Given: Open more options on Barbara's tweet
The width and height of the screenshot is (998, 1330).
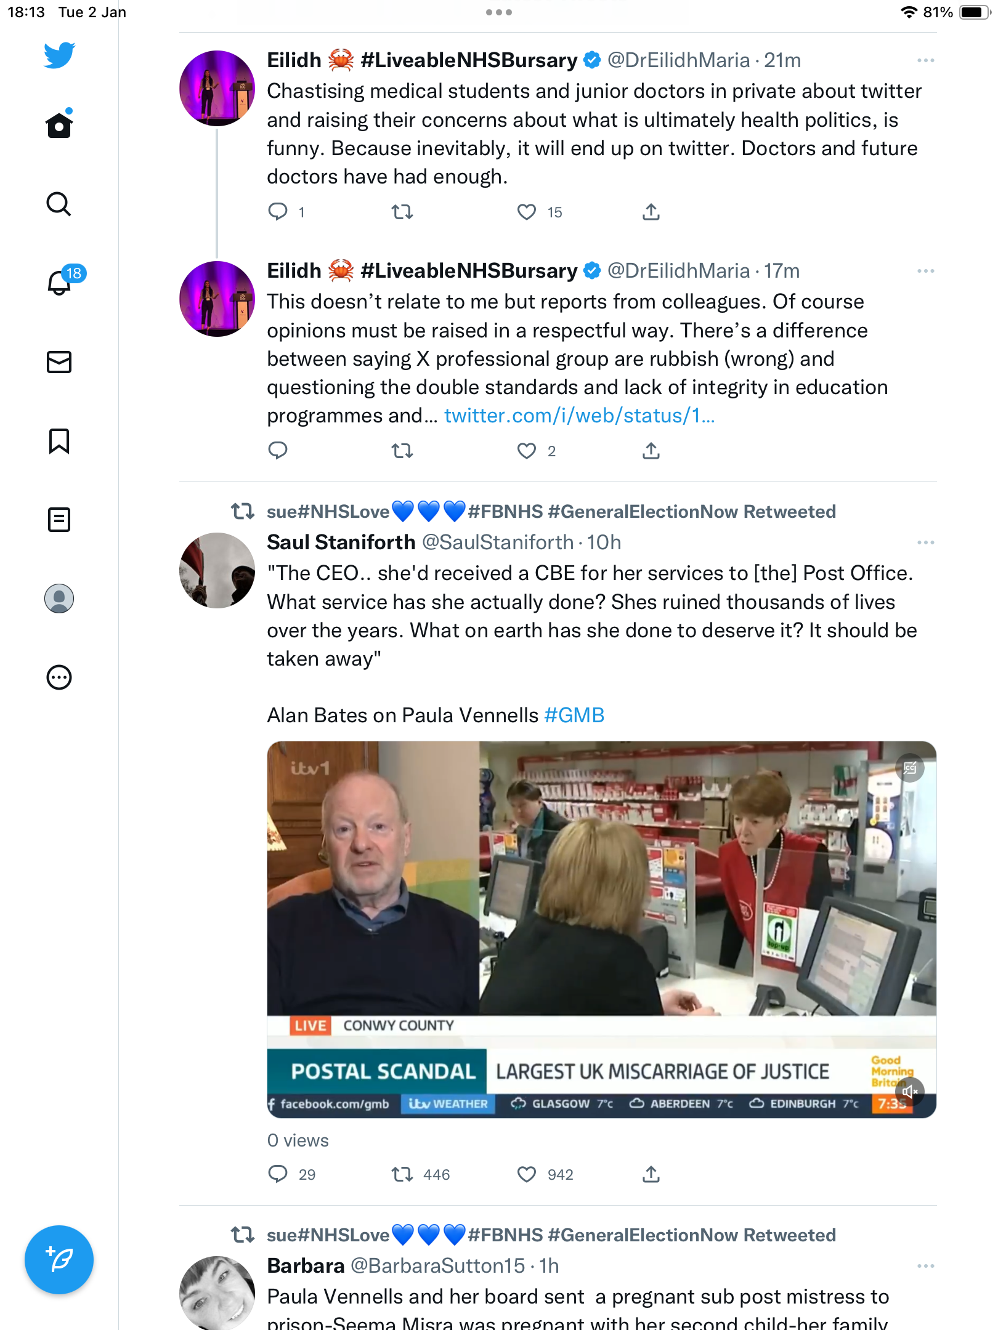Looking at the screenshot, I should click(x=925, y=1266).
